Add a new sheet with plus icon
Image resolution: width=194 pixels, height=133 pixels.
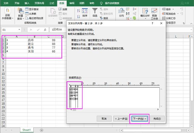coord(42,130)
